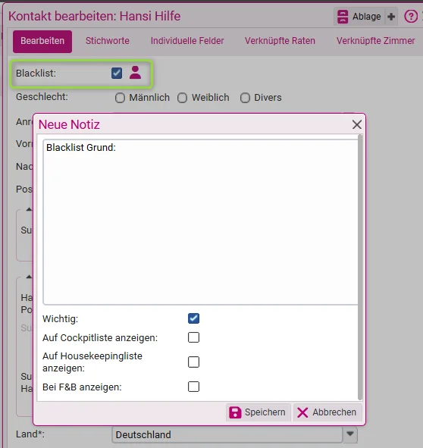
Task: Open the Verknüpfte Raten tab
Action: click(x=280, y=41)
